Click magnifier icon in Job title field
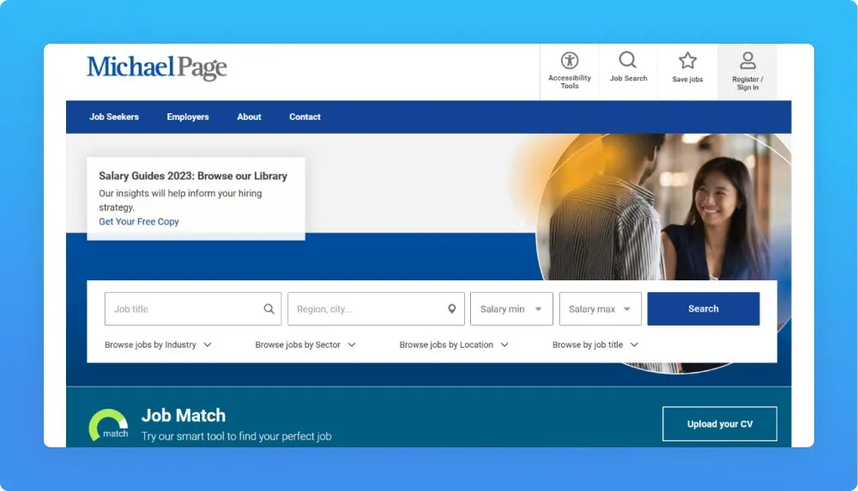 pos(269,309)
